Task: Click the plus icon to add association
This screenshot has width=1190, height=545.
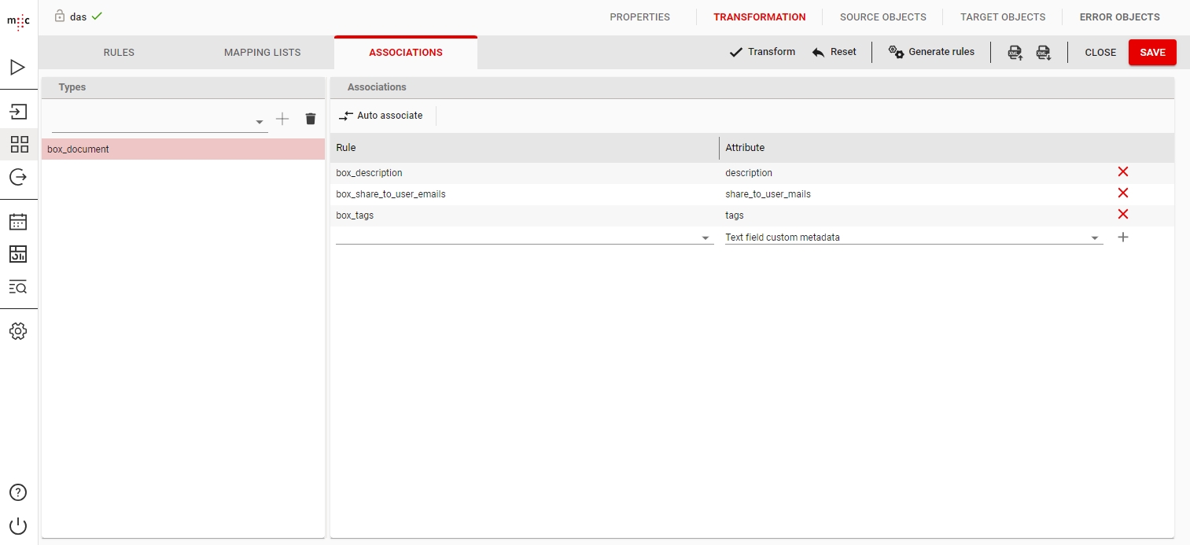Action: click(1122, 237)
